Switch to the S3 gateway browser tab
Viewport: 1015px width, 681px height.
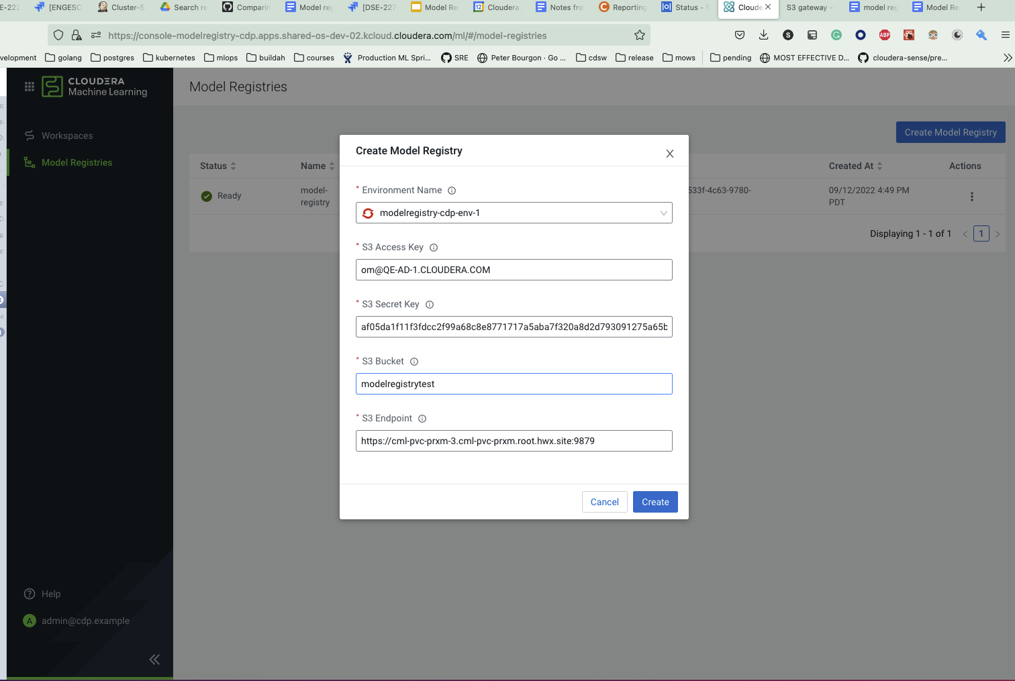(809, 7)
